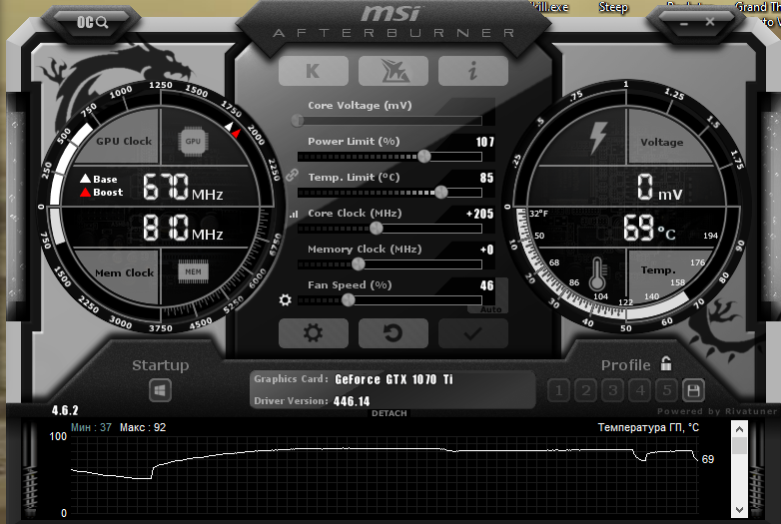Click the Kombustor K button
This screenshot has width=781, height=524.
coord(314,71)
